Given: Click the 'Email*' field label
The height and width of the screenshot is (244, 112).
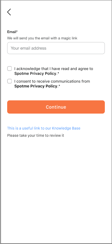Looking at the screenshot, I should 12,32.
